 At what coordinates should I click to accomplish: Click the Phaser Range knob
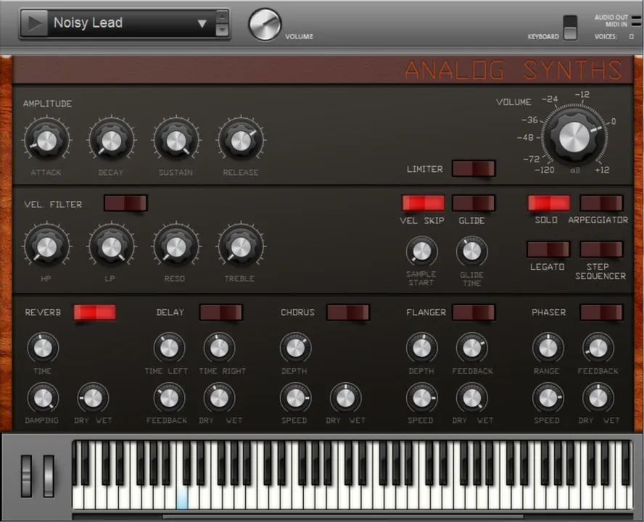548,348
